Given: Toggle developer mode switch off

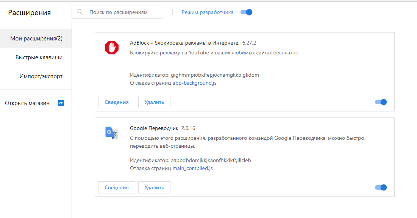Looking at the screenshot, I should pos(246,12).
